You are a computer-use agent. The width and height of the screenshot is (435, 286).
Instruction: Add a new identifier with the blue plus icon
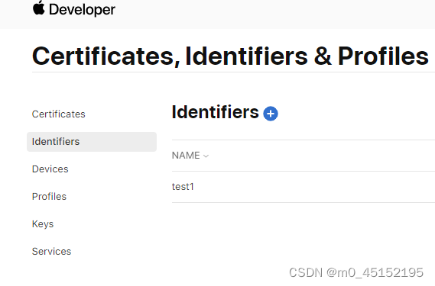coord(271,114)
